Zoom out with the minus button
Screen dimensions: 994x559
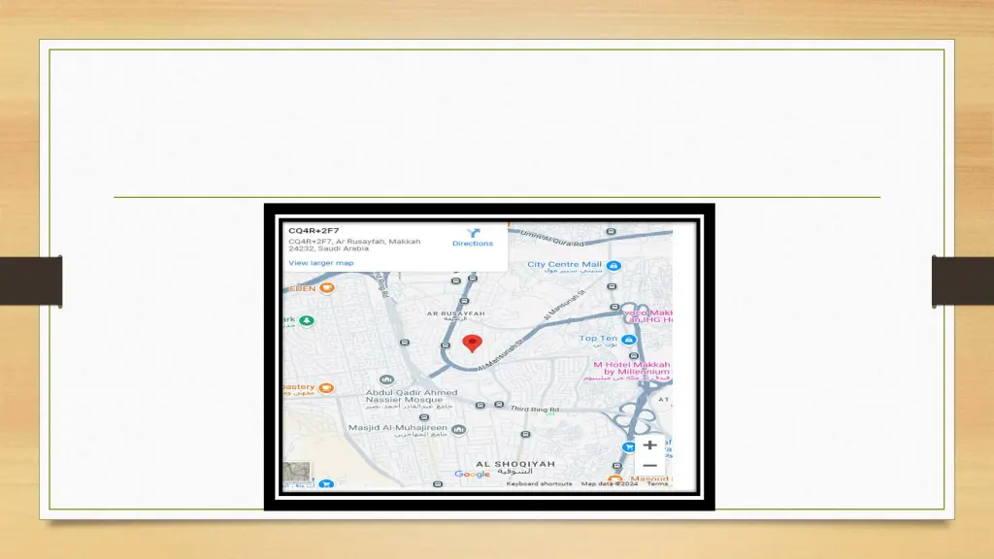click(x=649, y=466)
